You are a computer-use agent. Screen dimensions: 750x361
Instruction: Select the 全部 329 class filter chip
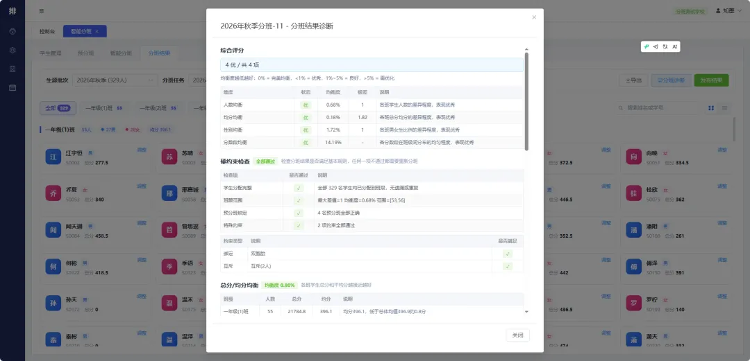pyautogui.click(x=58, y=108)
